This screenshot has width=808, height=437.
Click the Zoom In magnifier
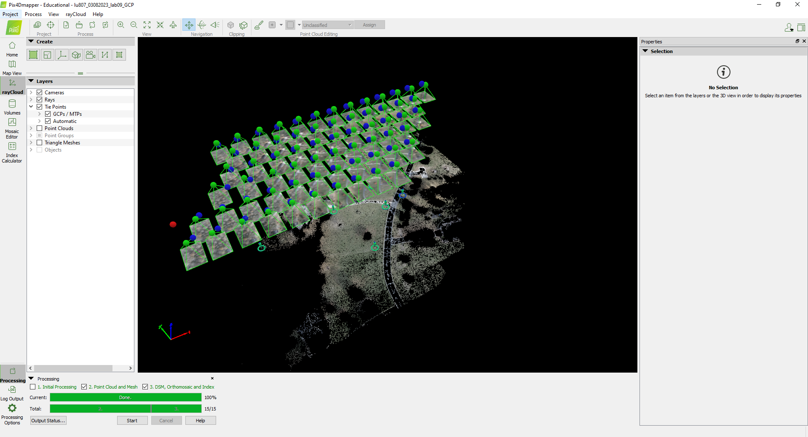click(x=121, y=25)
